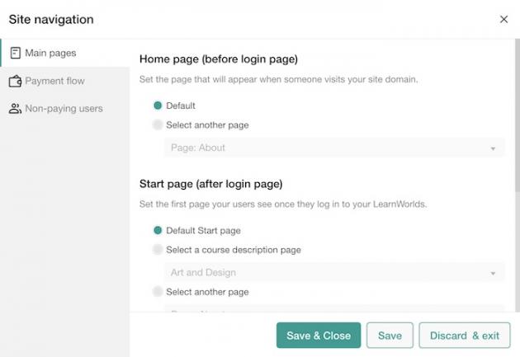The height and width of the screenshot is (357, 520).
Task: Select a course description page option
Action: 158,250
